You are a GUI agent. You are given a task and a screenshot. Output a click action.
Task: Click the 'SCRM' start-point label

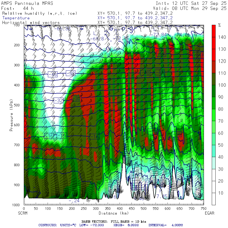tap(23, 213)
